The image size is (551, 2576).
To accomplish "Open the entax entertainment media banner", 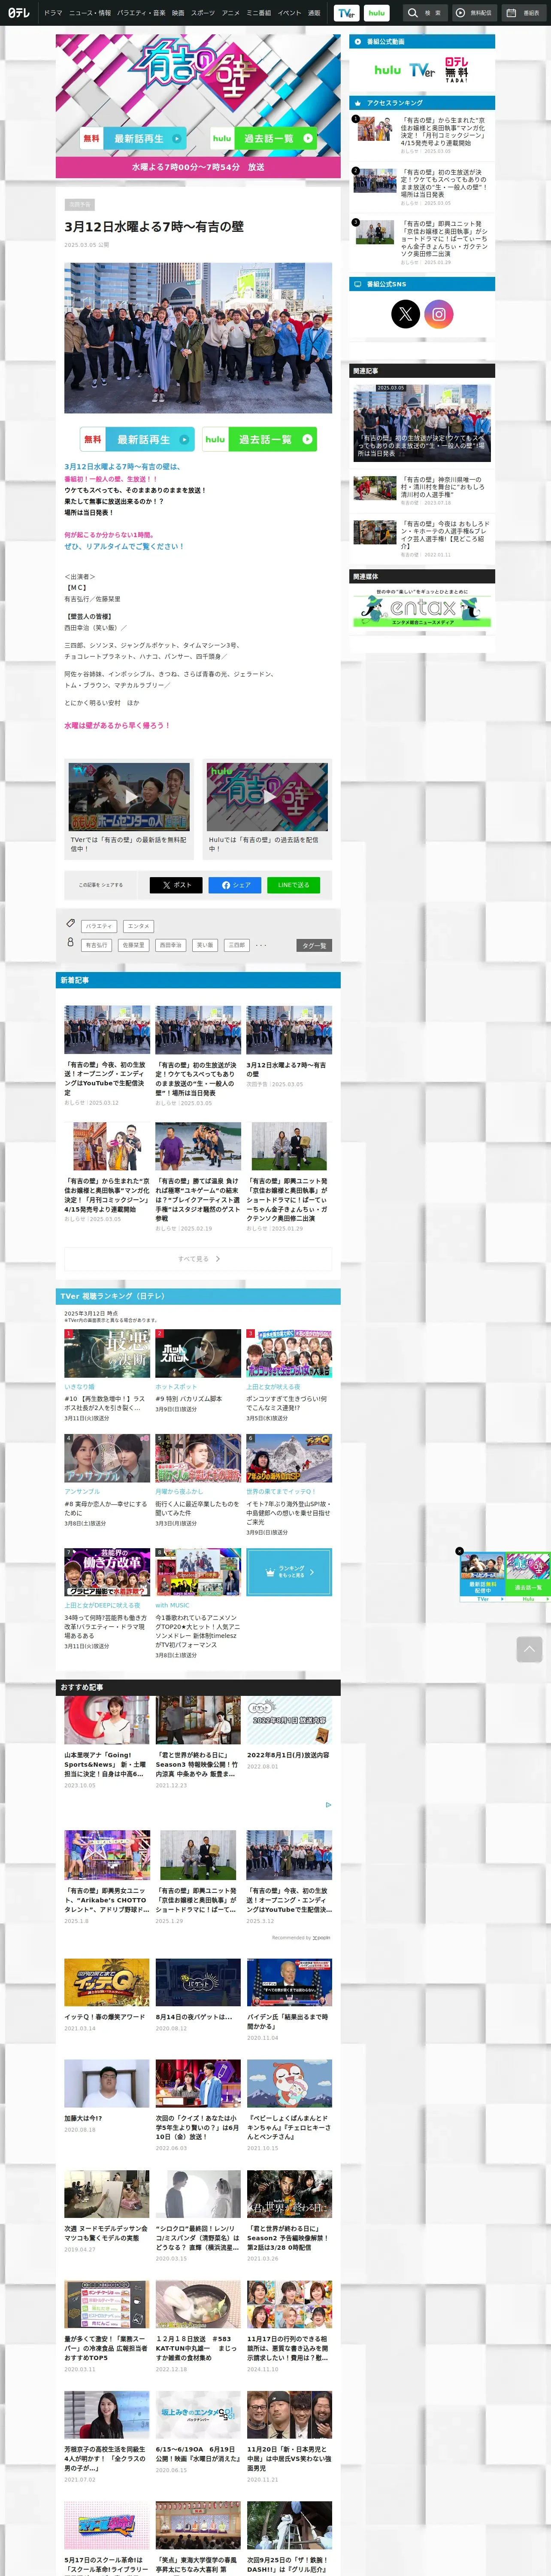I will tap(422, 607).
